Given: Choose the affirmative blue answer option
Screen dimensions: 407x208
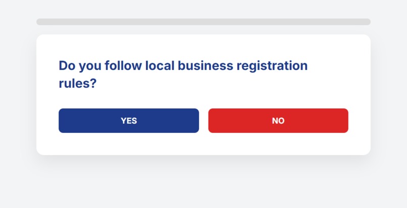Looking at the screenshot, I should pyautogui.click(x=129, y=121).
